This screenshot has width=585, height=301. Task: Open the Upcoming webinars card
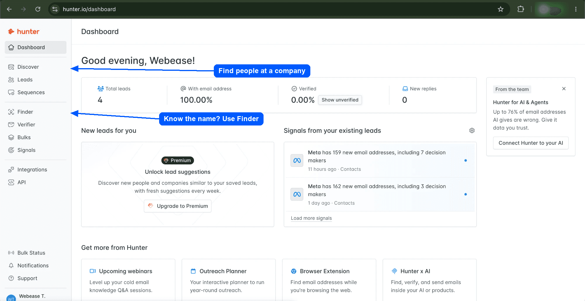click(128, 280)
